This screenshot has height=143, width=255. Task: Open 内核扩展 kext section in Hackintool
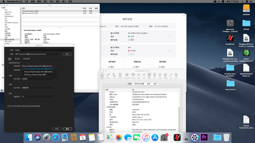pyautogui.click(x=127, y=76)
